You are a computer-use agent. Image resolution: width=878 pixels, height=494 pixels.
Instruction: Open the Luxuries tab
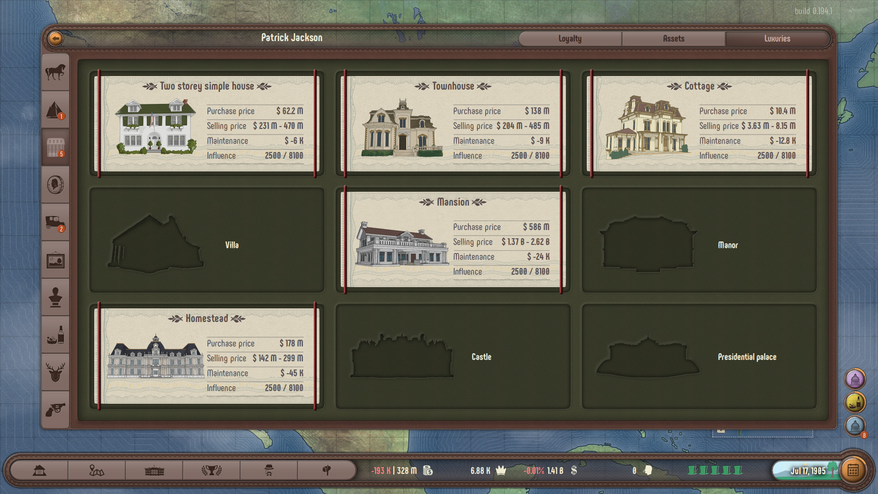click(777, 39)
